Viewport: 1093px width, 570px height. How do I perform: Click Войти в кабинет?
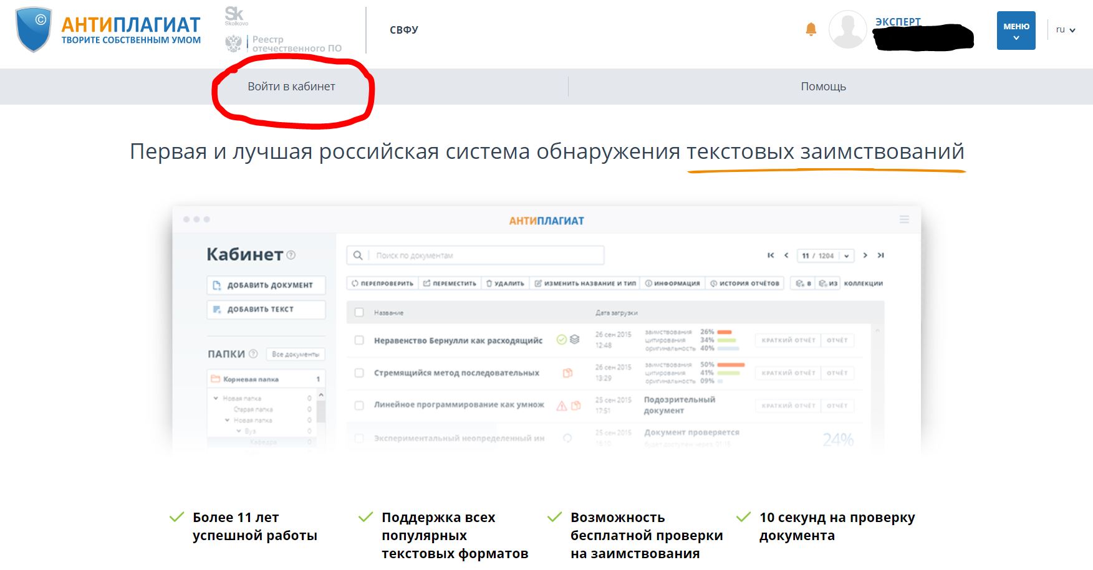[291, 87]
